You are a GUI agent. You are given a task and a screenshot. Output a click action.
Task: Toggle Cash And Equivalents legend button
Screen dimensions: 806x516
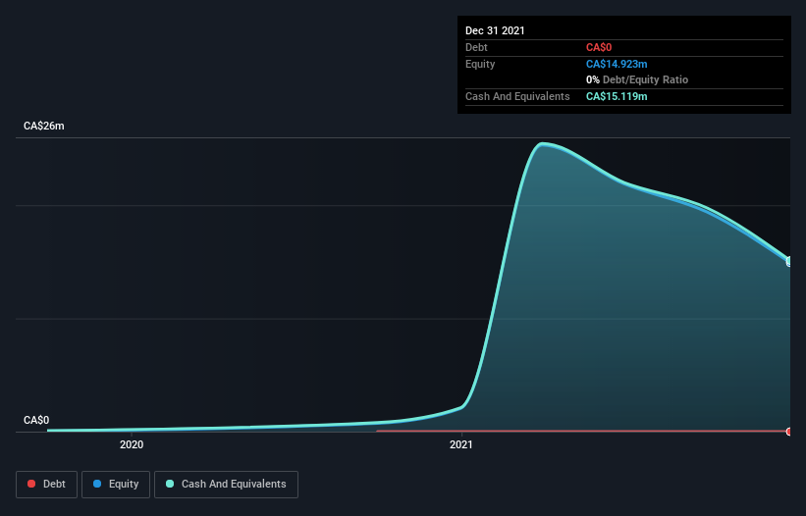tap(226, 485)
